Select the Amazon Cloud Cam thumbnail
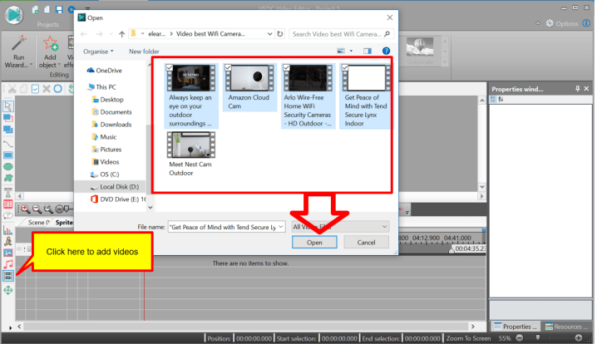 249,78
